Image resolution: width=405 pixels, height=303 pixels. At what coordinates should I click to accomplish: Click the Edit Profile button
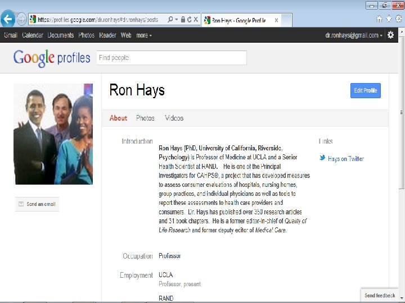click(366, 90)
